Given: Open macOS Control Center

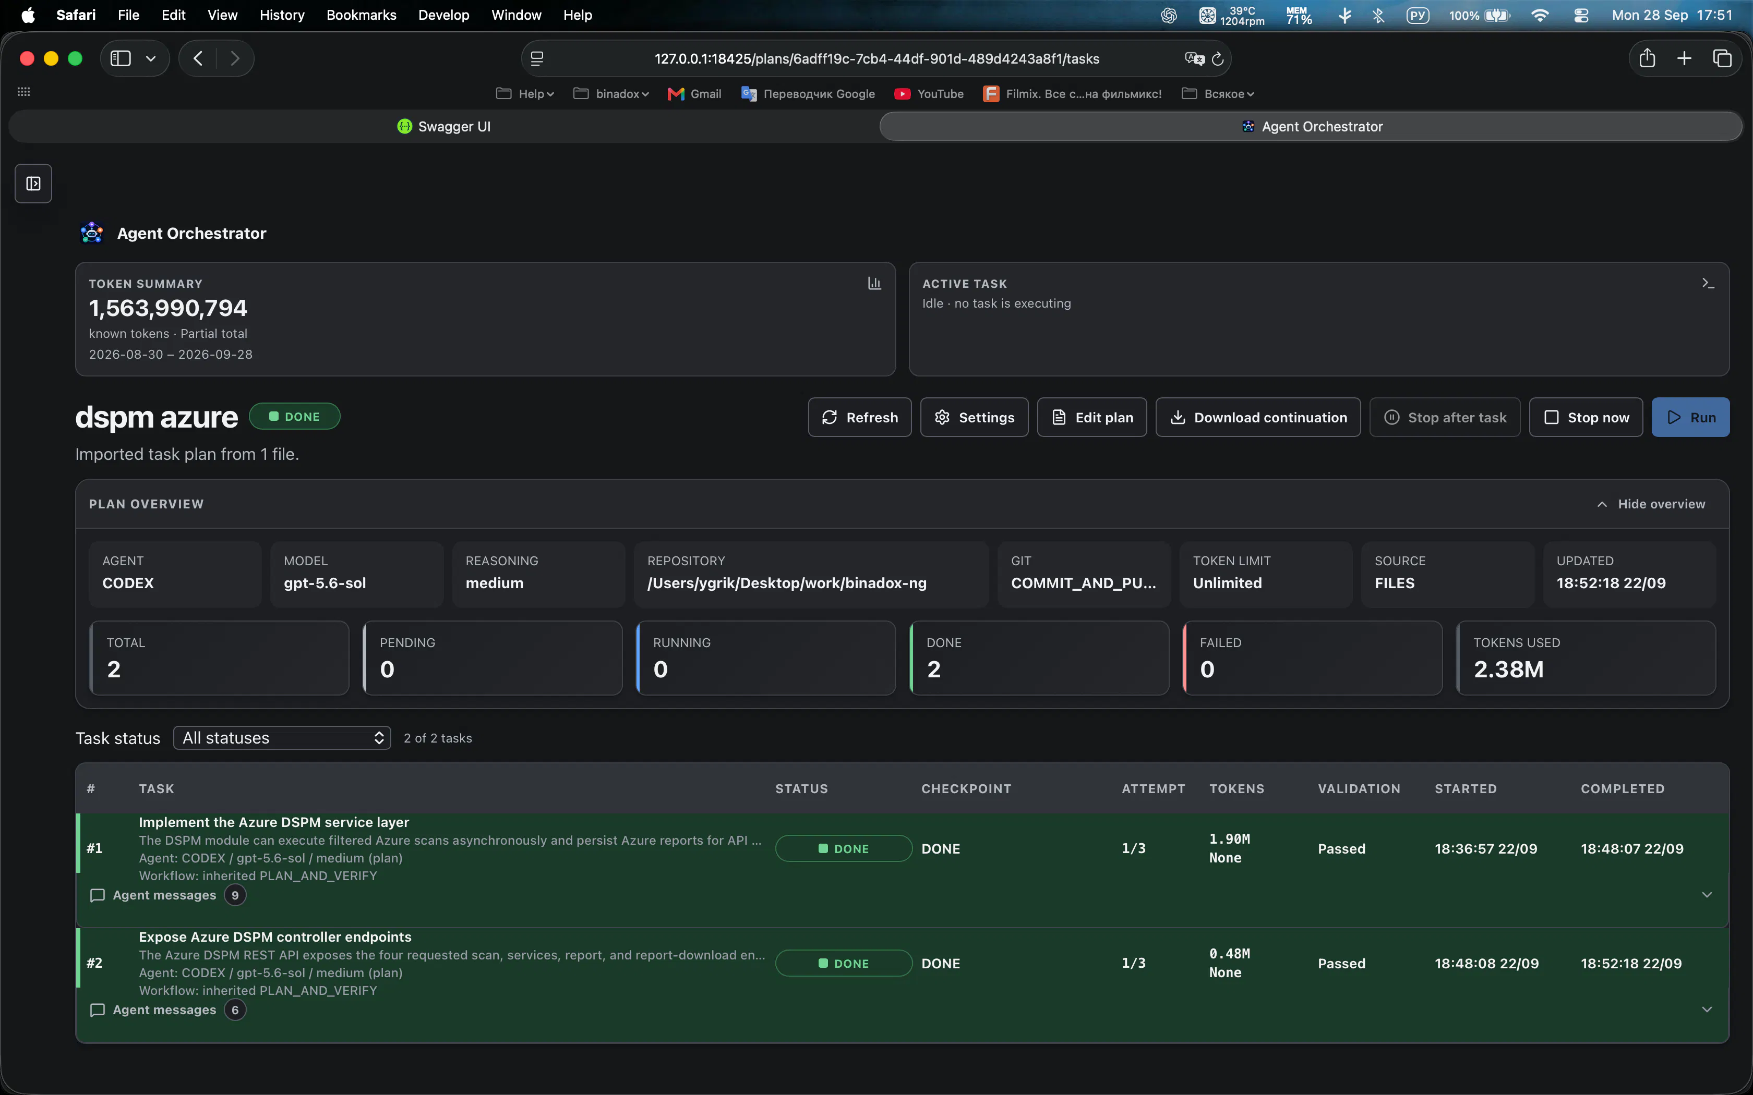Looking at the screenshot, I should coord(1581,15).
